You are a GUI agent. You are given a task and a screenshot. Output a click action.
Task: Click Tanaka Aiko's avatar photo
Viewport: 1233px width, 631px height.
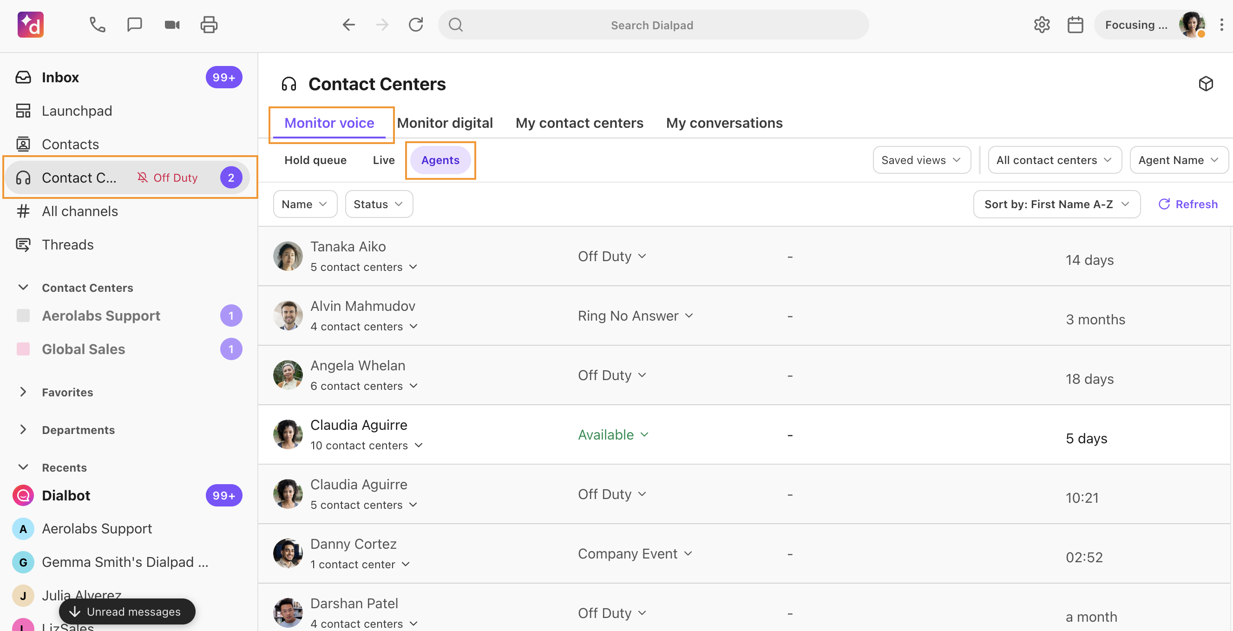click(x=288, y=256)
